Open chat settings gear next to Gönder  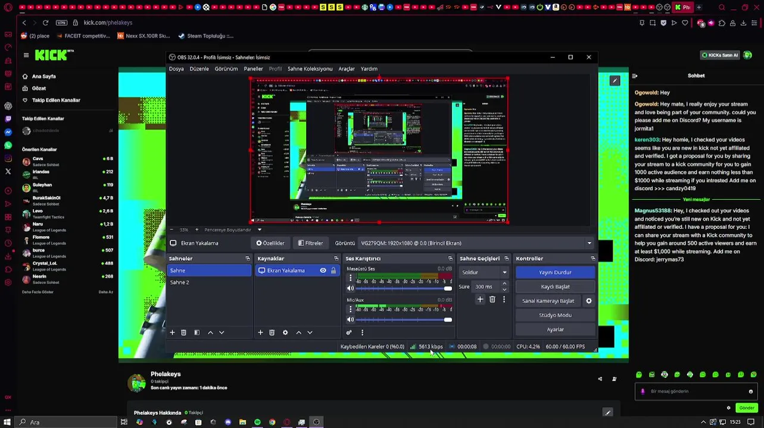(728, 408)
